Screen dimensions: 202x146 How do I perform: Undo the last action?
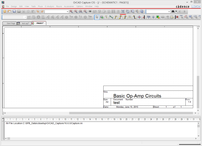pos(38,11)
